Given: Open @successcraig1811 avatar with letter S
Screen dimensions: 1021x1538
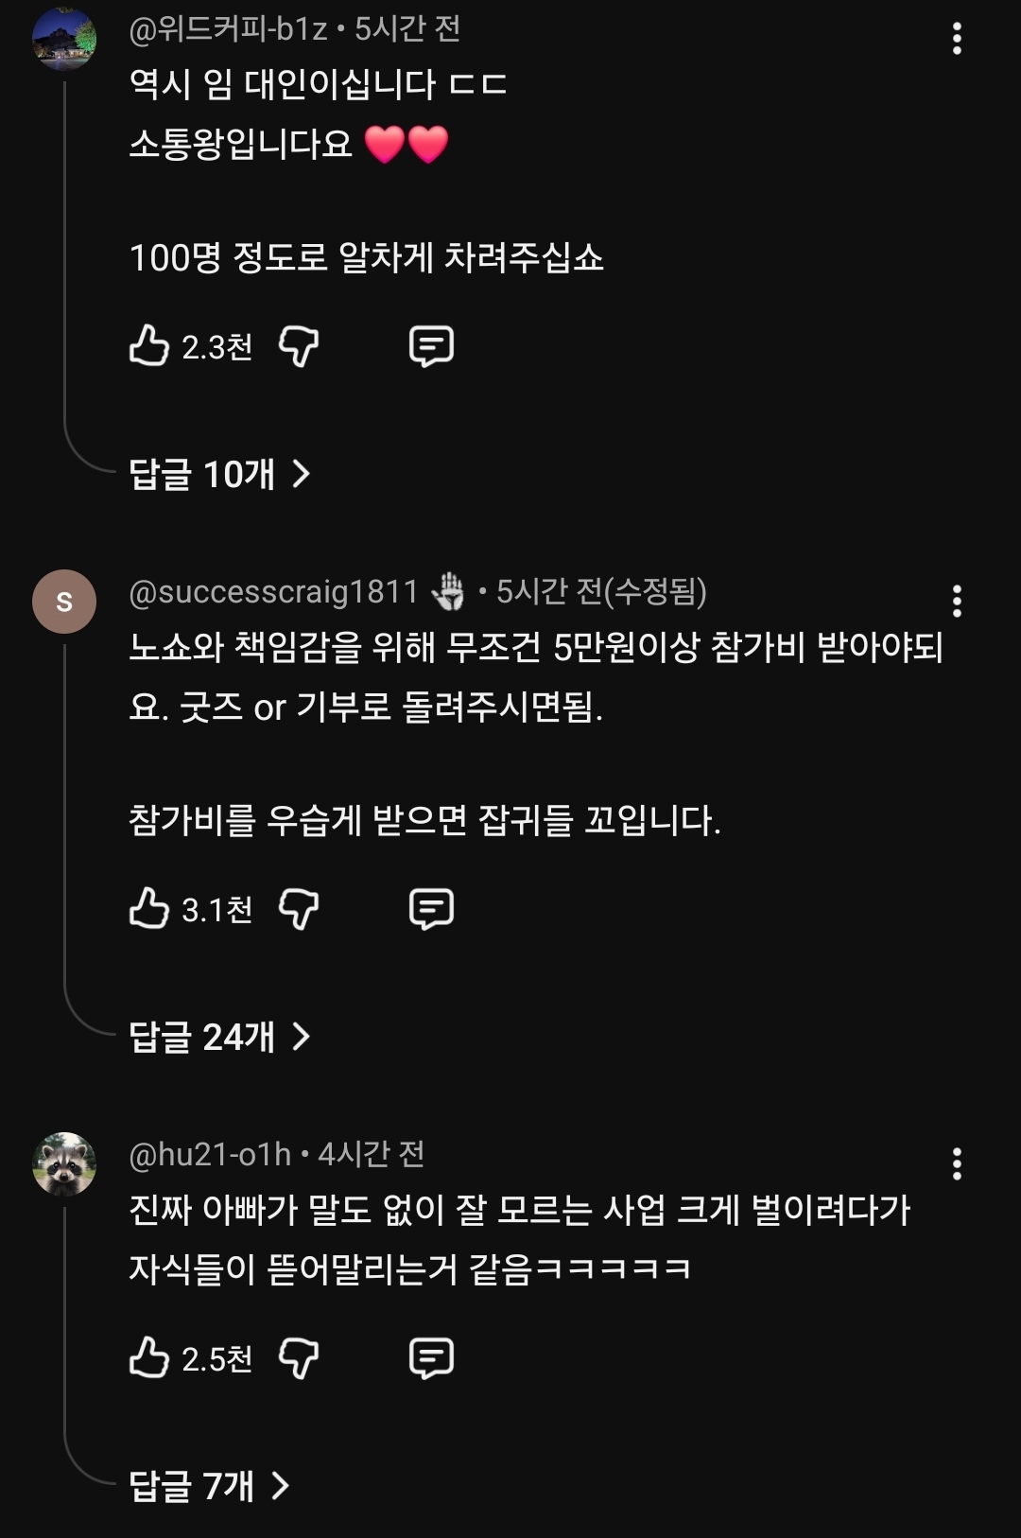Looking at the screenshot, I should coord(64,602).
